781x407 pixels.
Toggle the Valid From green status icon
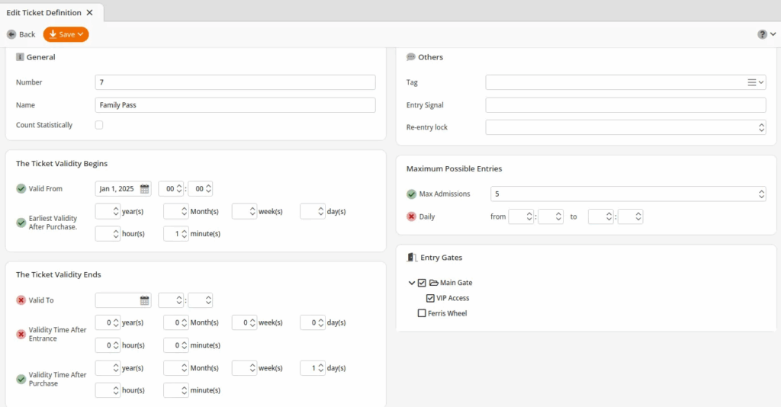tap(21, 188)
